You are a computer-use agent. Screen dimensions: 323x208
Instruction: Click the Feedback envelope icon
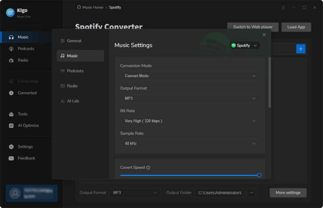point(11,158)
